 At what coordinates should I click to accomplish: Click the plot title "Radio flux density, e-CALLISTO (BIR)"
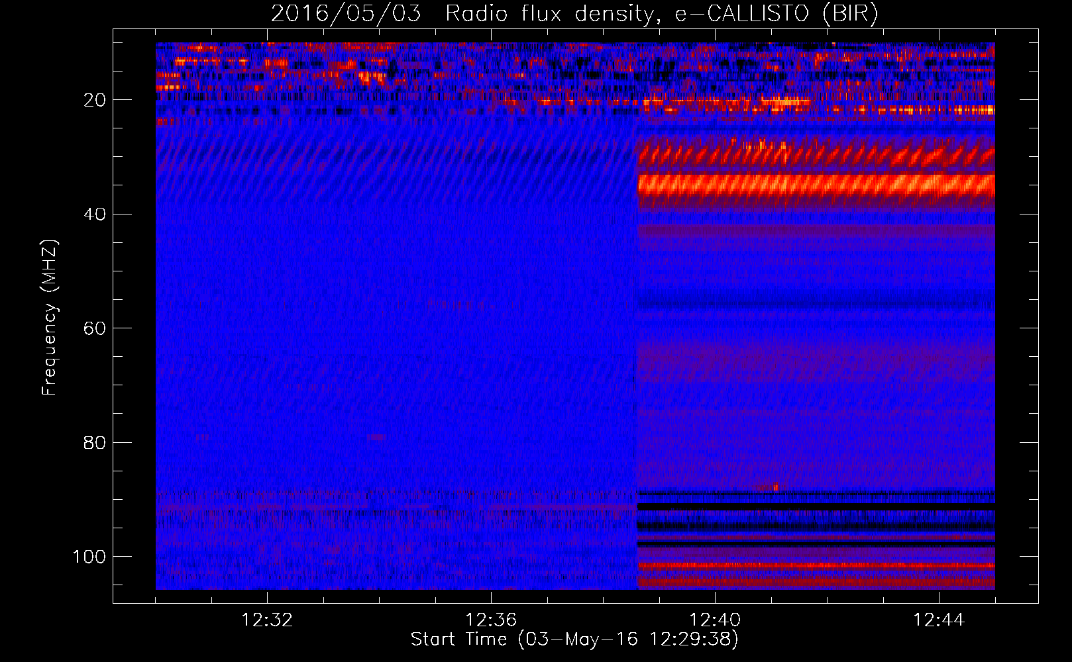click(x=661, y=14)
